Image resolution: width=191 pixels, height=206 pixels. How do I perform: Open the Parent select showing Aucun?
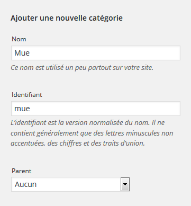pos(70,184)
